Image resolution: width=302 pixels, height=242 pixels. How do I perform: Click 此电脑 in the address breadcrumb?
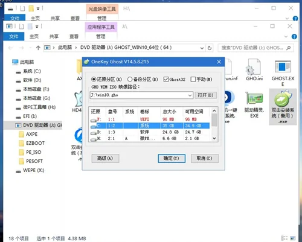point(65,48)
